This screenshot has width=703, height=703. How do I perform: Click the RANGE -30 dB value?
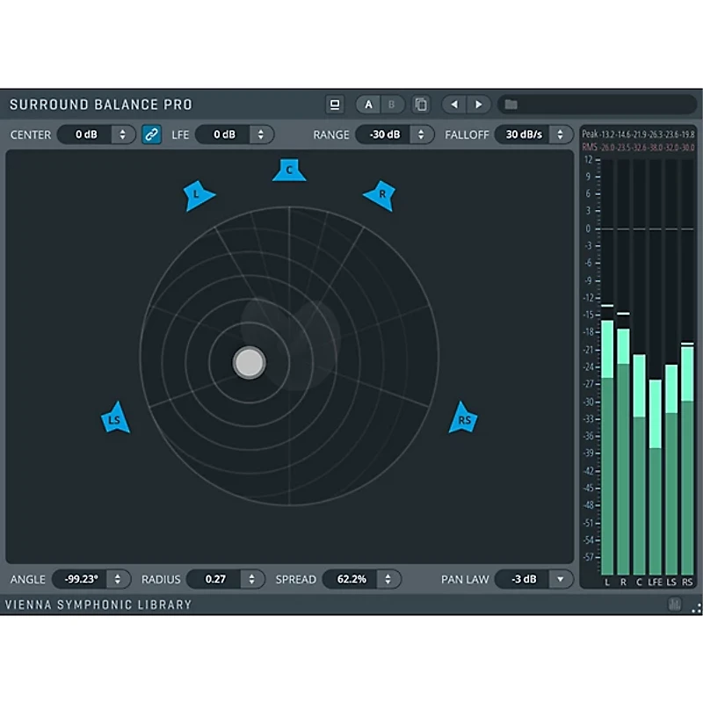(384, 134)
